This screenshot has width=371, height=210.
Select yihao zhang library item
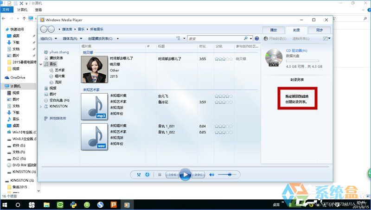point(57,52)
